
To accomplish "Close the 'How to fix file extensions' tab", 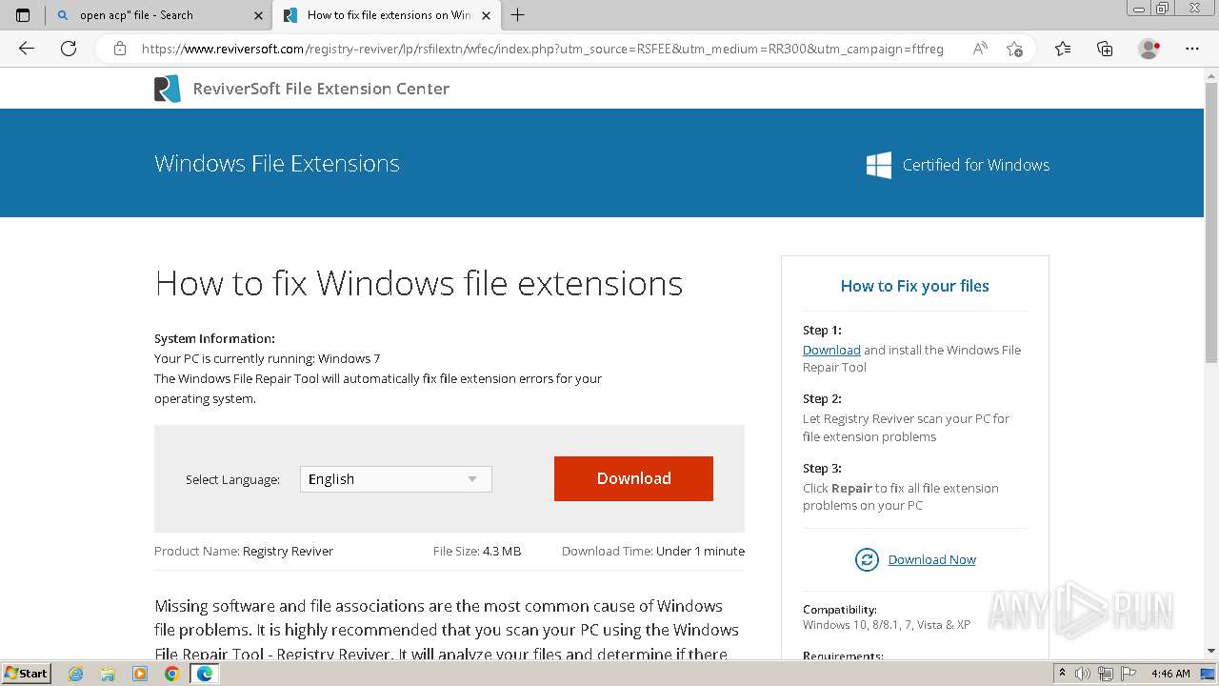I will 486,15.
